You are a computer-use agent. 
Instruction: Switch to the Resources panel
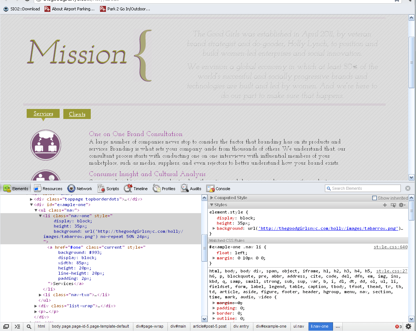[48, 188]
